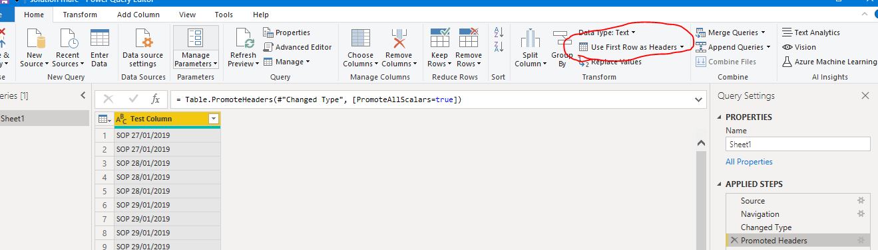
Task: Open query Properties
Action: (x=287, y=32)
